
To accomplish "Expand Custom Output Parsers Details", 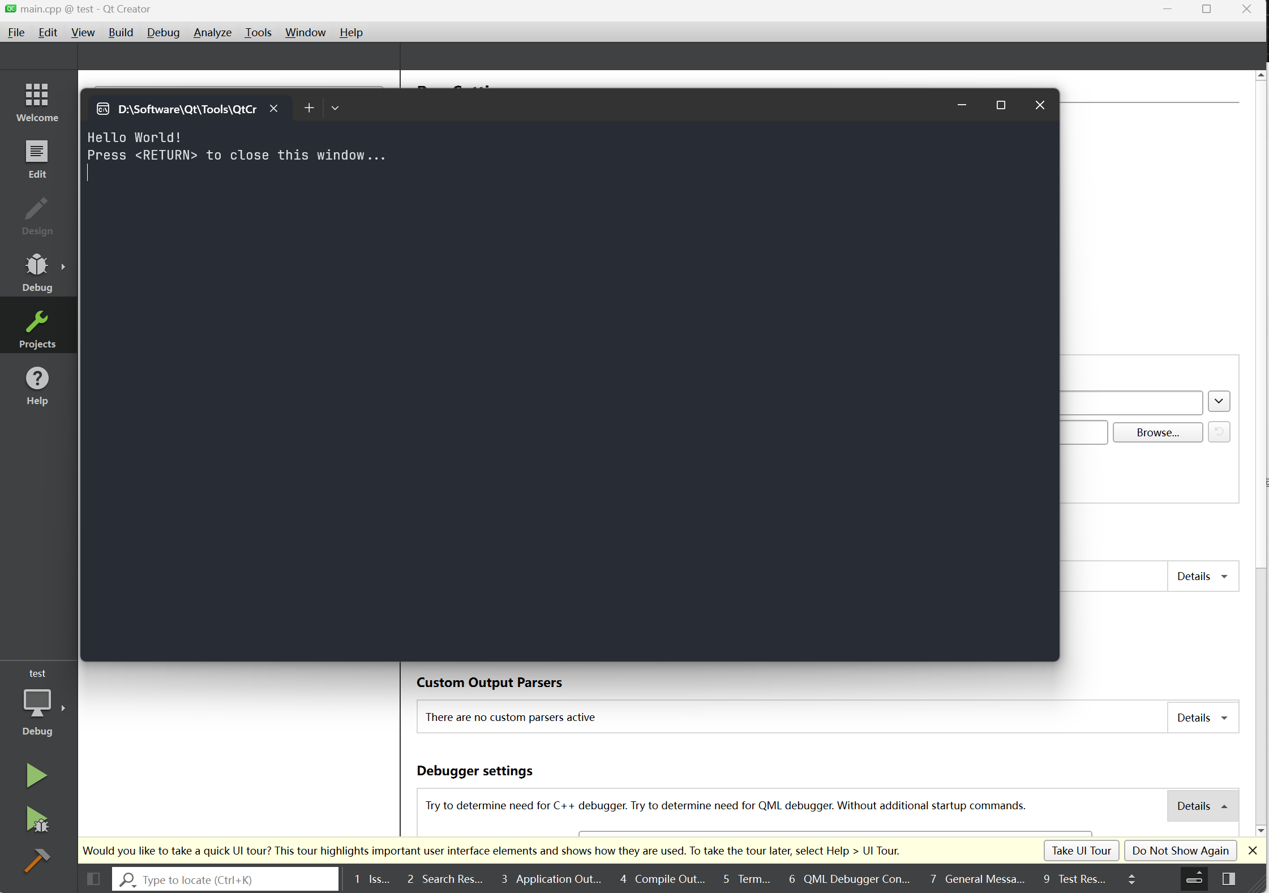I will coord(1203,718).
